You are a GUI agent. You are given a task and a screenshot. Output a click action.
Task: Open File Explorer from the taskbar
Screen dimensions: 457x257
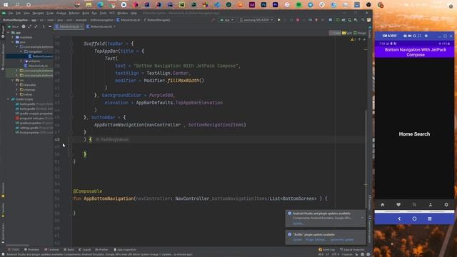[x=89, y=5]
